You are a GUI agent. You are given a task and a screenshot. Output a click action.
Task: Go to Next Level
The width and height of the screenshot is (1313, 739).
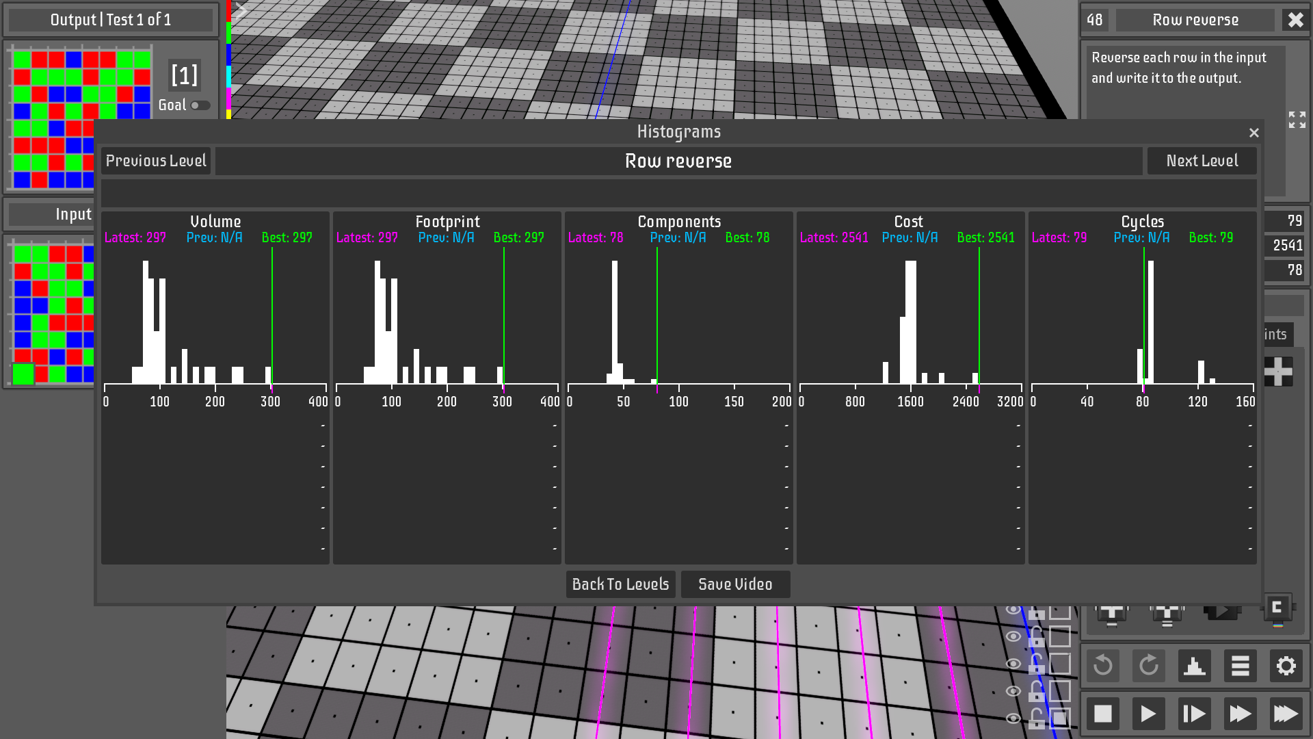click(1202, 161)
